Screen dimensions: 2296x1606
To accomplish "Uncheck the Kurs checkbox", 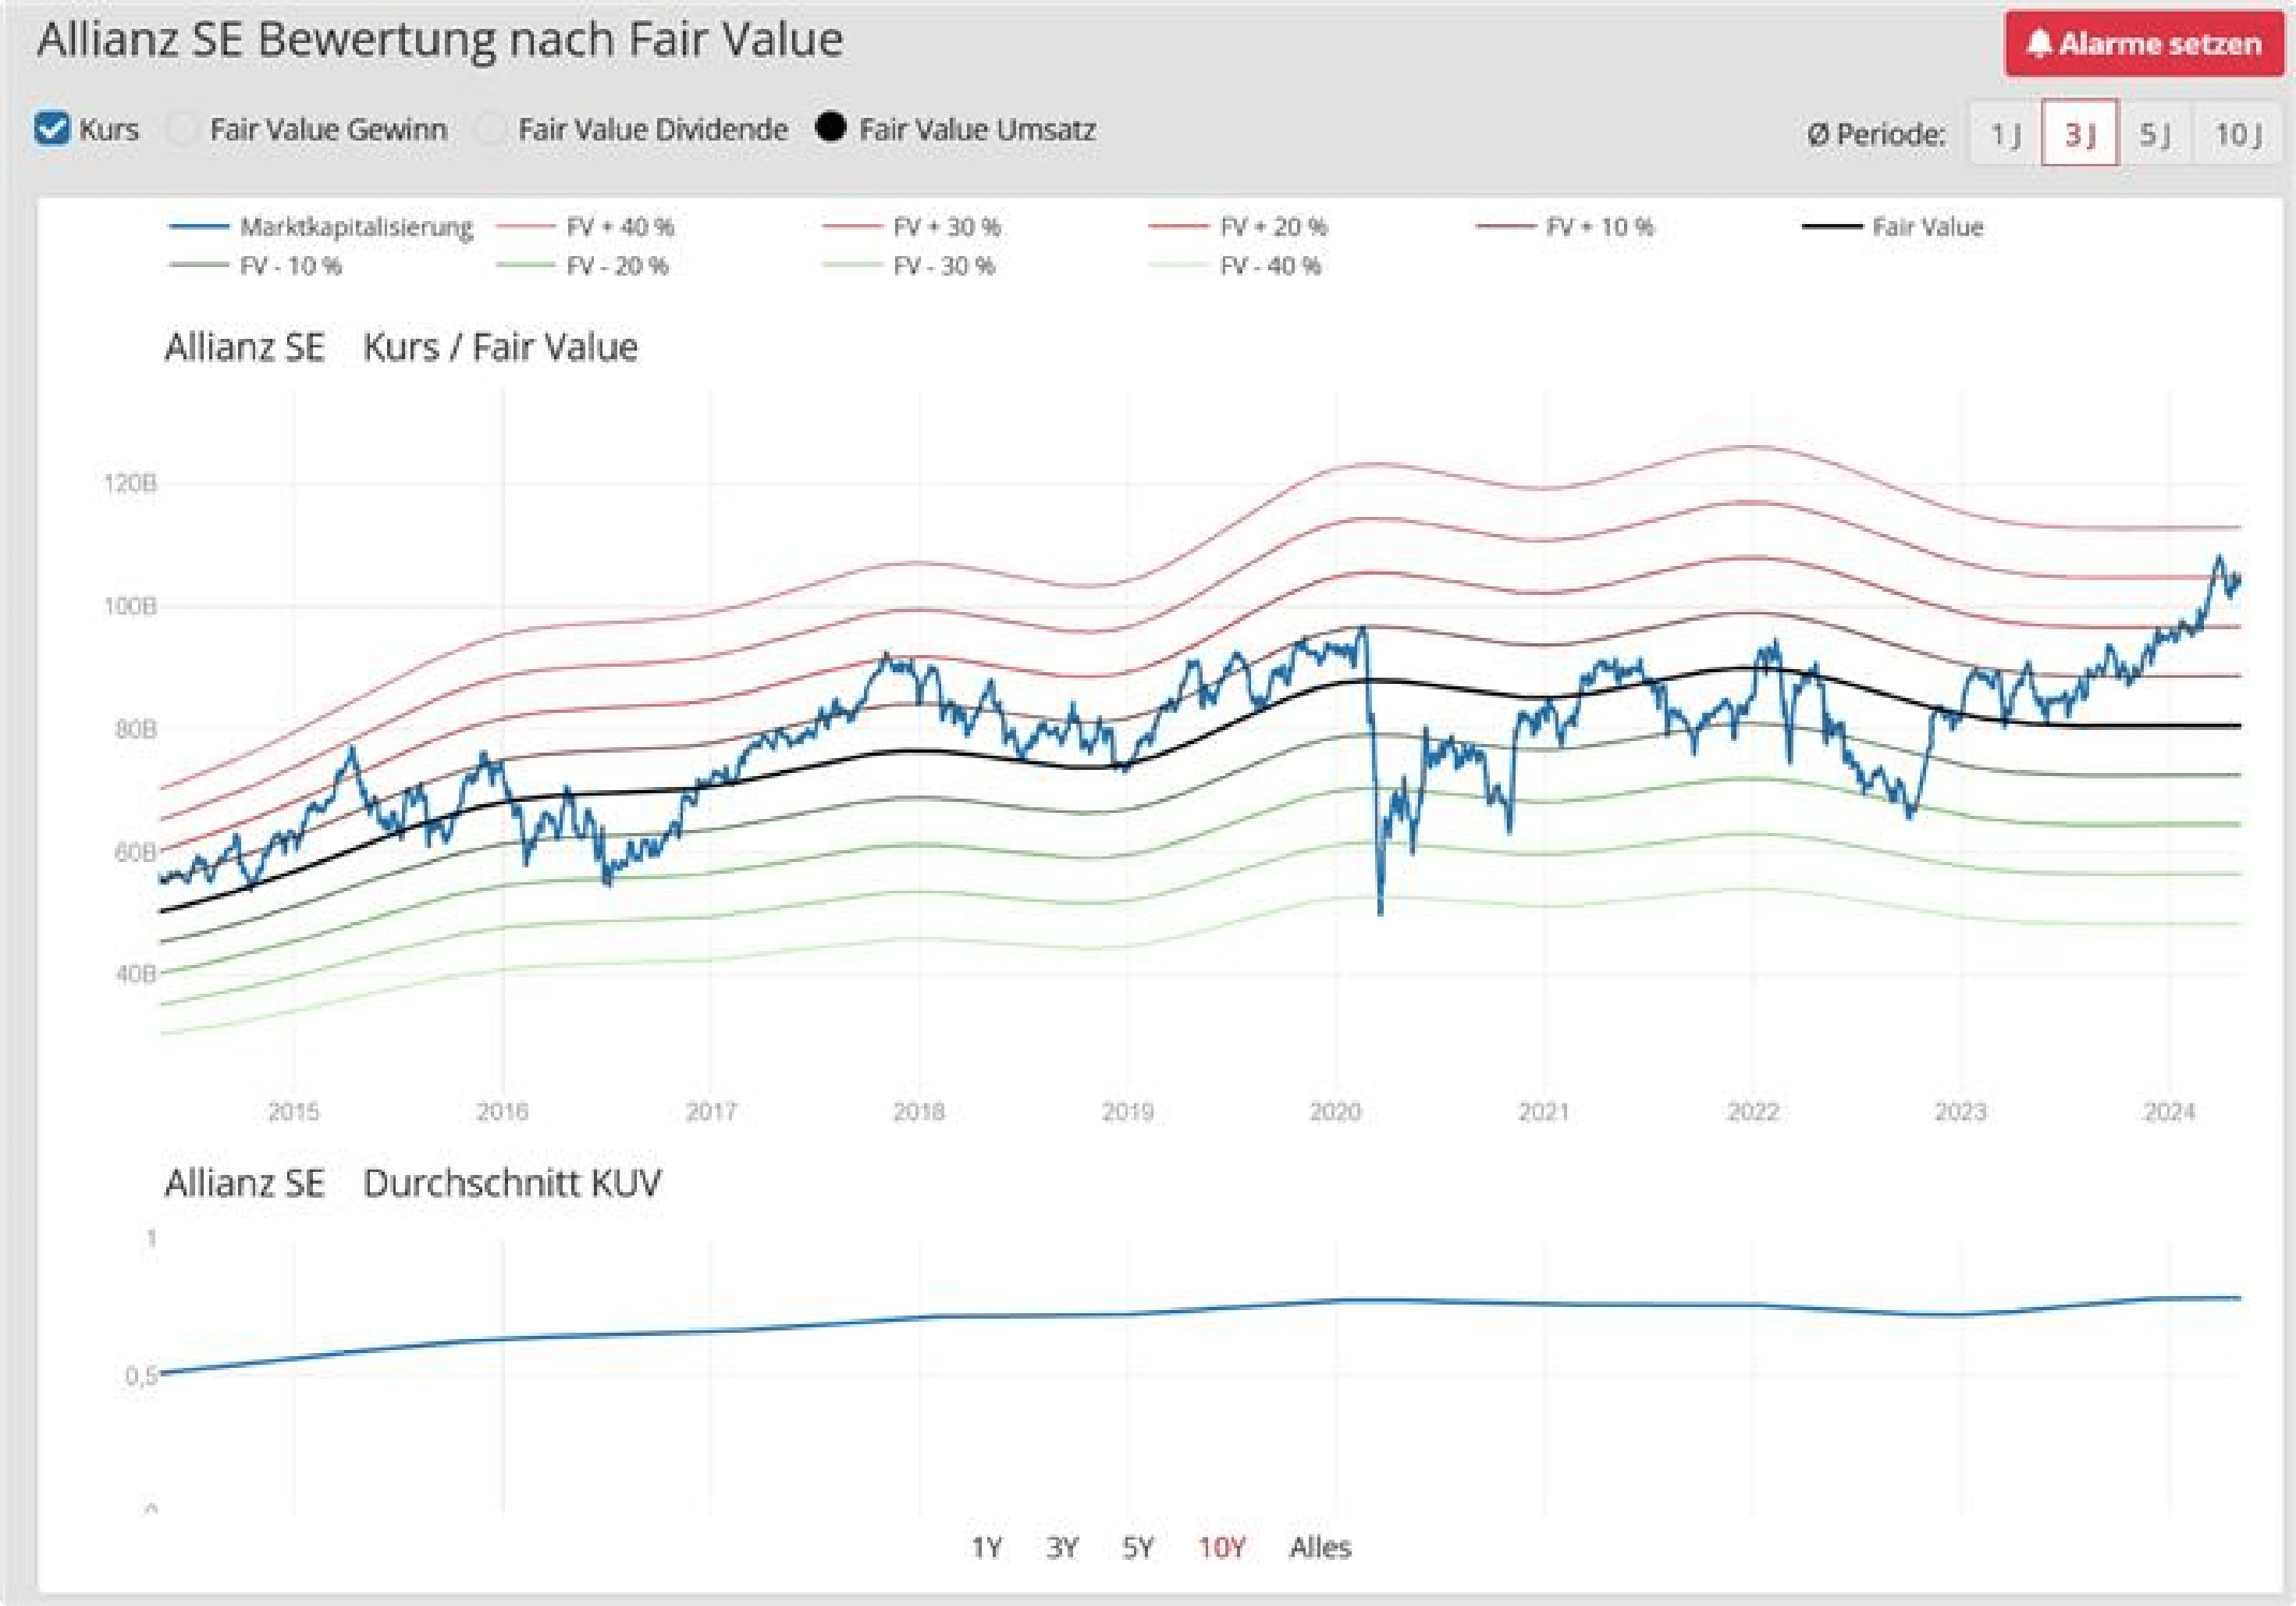I will point(52,129).
